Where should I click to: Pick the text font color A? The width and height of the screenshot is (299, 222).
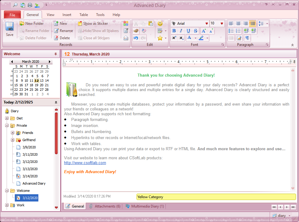pyautogui.click(x=189, y=38)
